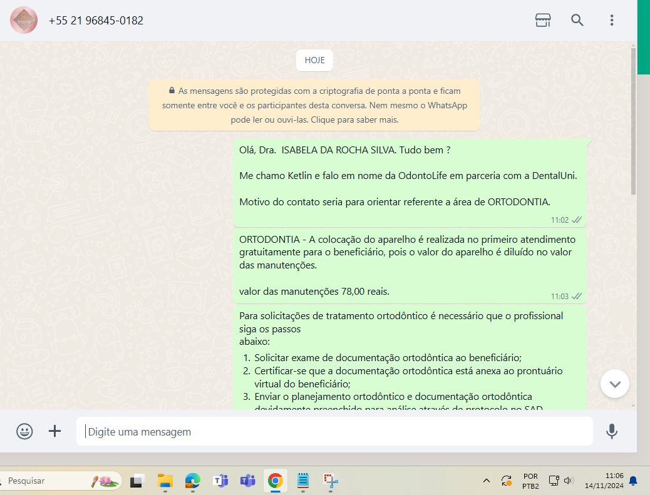Change the POR PTB2 input language
This screenshot has height=495, width=650.
tap(530, 481)
